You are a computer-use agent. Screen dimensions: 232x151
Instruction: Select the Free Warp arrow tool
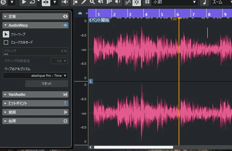tap(6, 34)
